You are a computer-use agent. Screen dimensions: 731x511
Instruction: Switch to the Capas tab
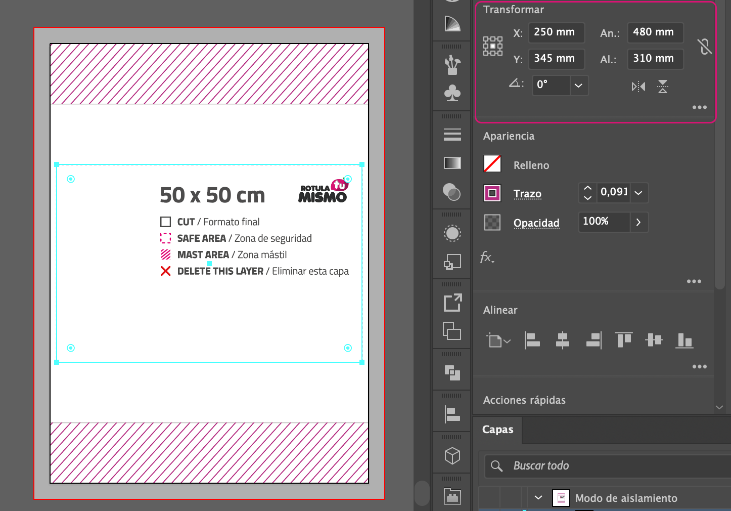[x=497, y=430]
